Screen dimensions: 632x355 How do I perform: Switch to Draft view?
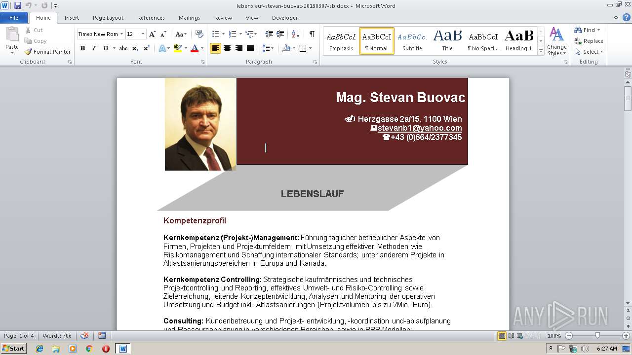pyautogui.click(x=538, y=336)
